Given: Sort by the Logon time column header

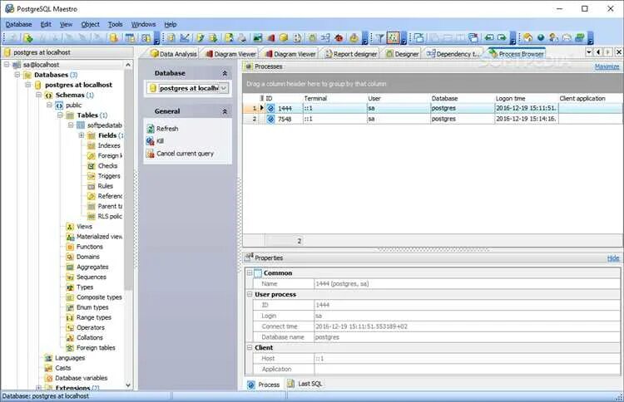Looking at the screenshot, I should click(526, 98).
